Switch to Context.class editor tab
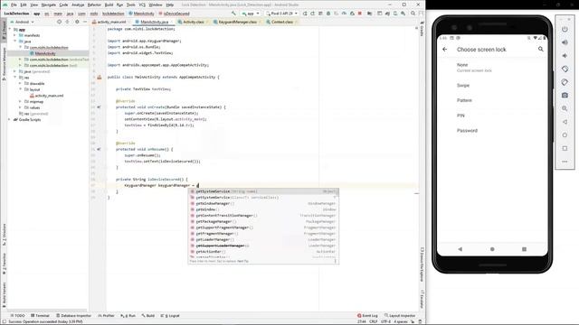Image resolution: width=579 pixels, height=325 pixels. click(281, 22)
